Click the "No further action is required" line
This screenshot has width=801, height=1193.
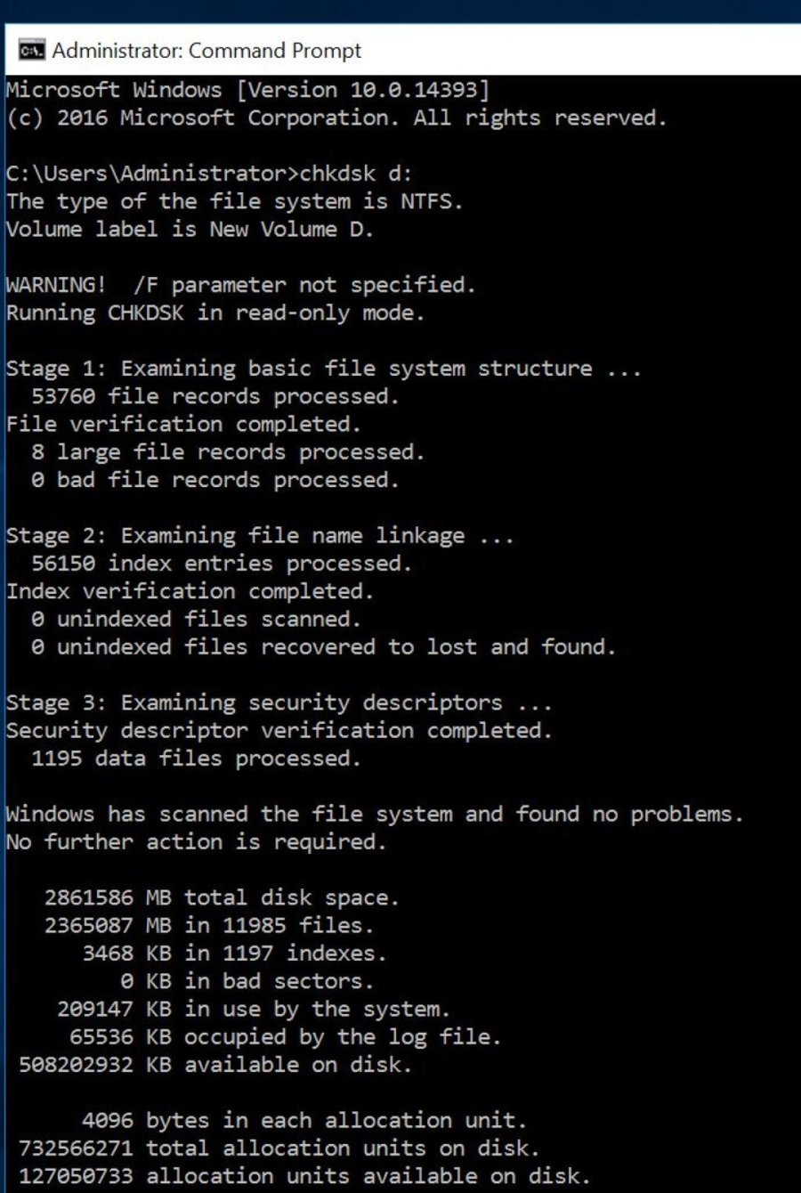196,842
